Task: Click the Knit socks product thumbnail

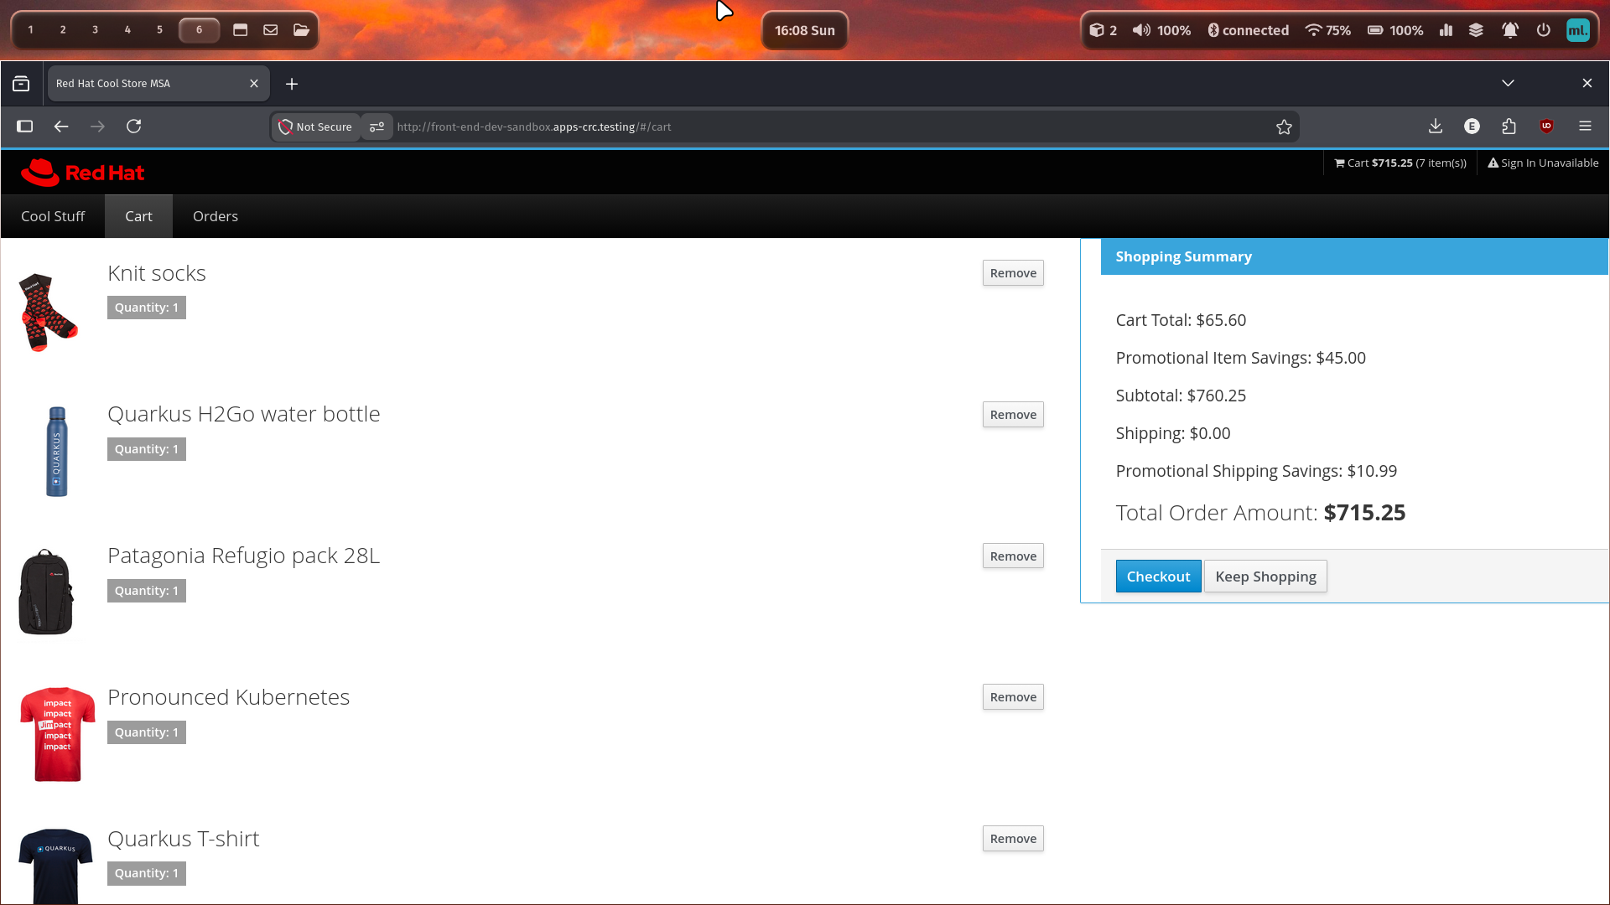Action: tap(48, 312)
